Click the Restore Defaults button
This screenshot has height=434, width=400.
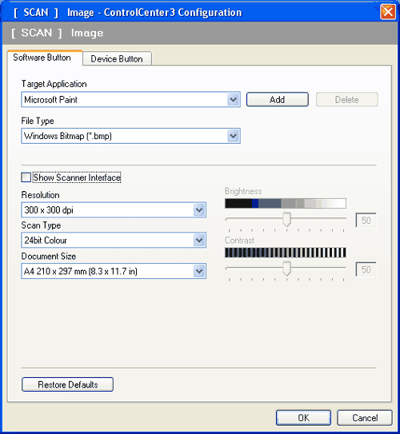(67, 384)
